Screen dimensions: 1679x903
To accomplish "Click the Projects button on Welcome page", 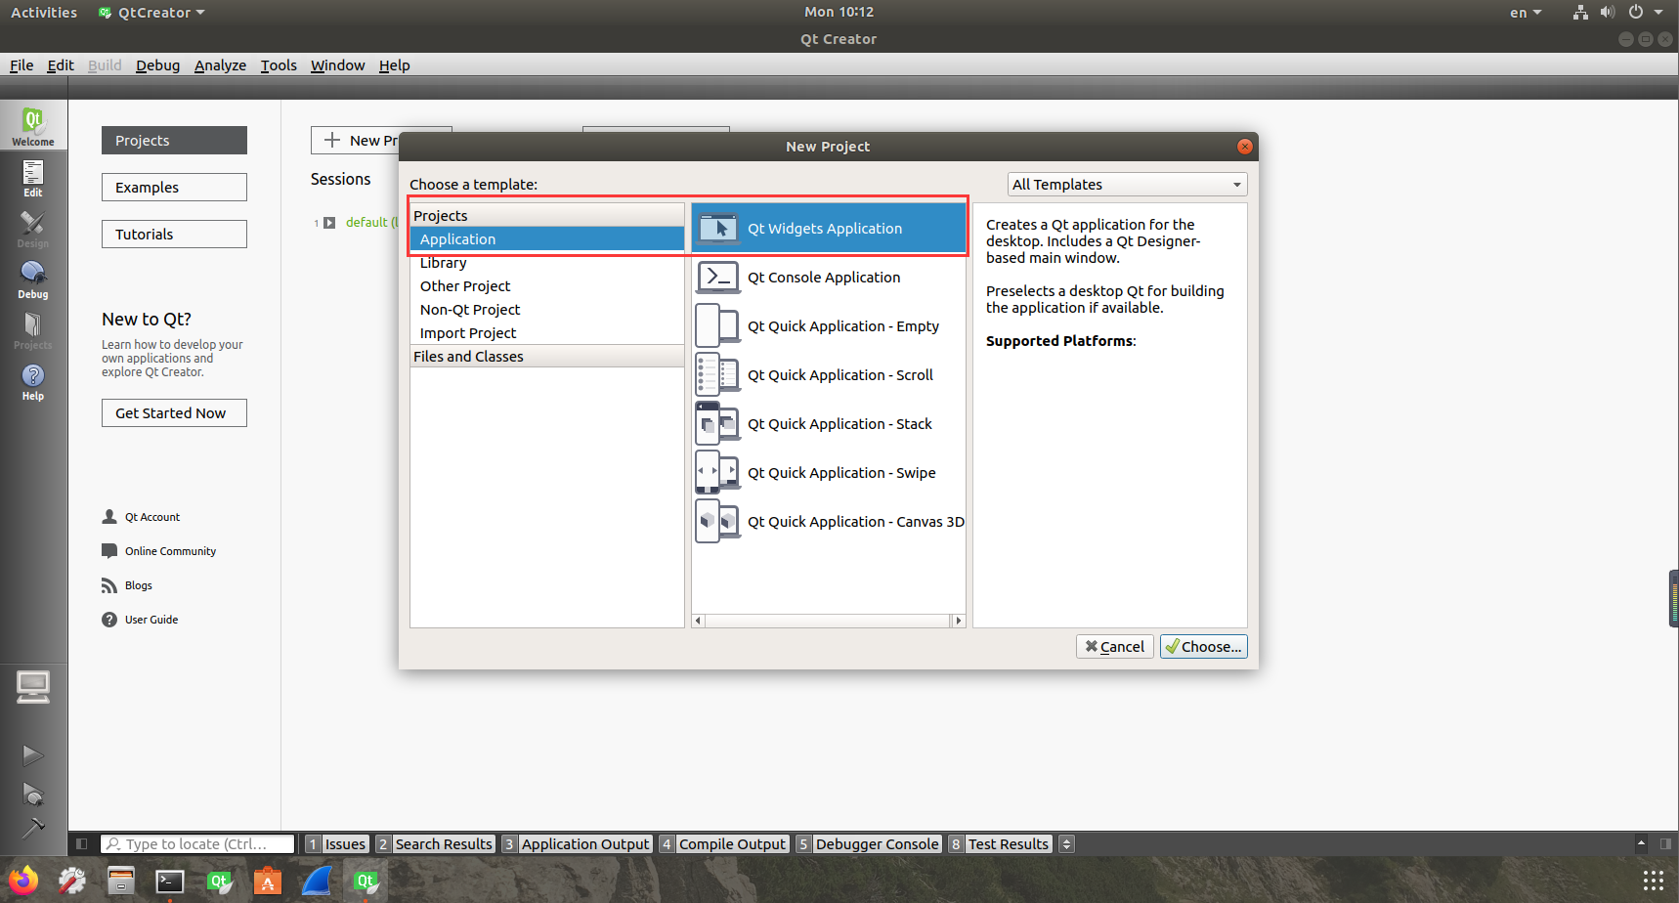I will [x=174, y=141].
